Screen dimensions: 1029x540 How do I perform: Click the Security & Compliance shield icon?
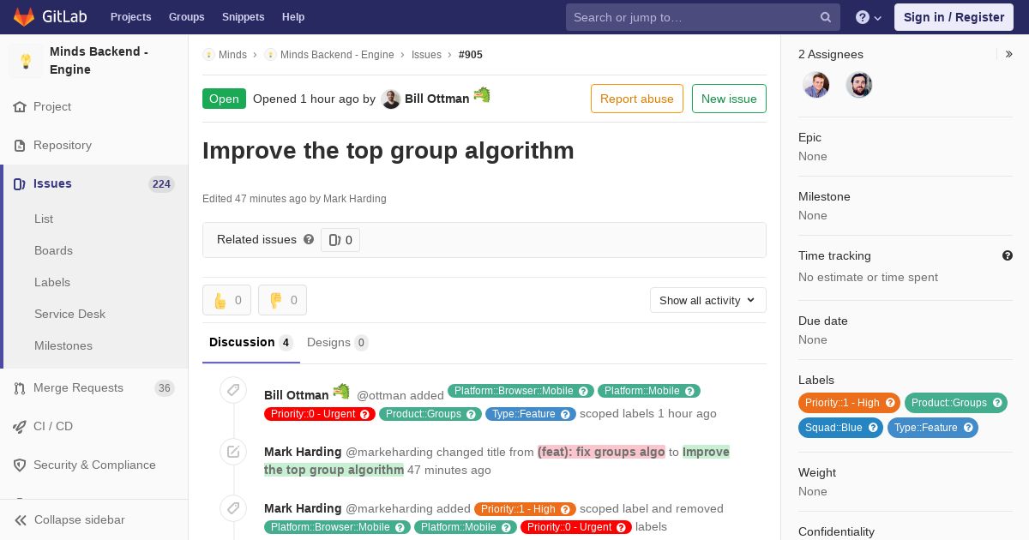click(20, 465)
